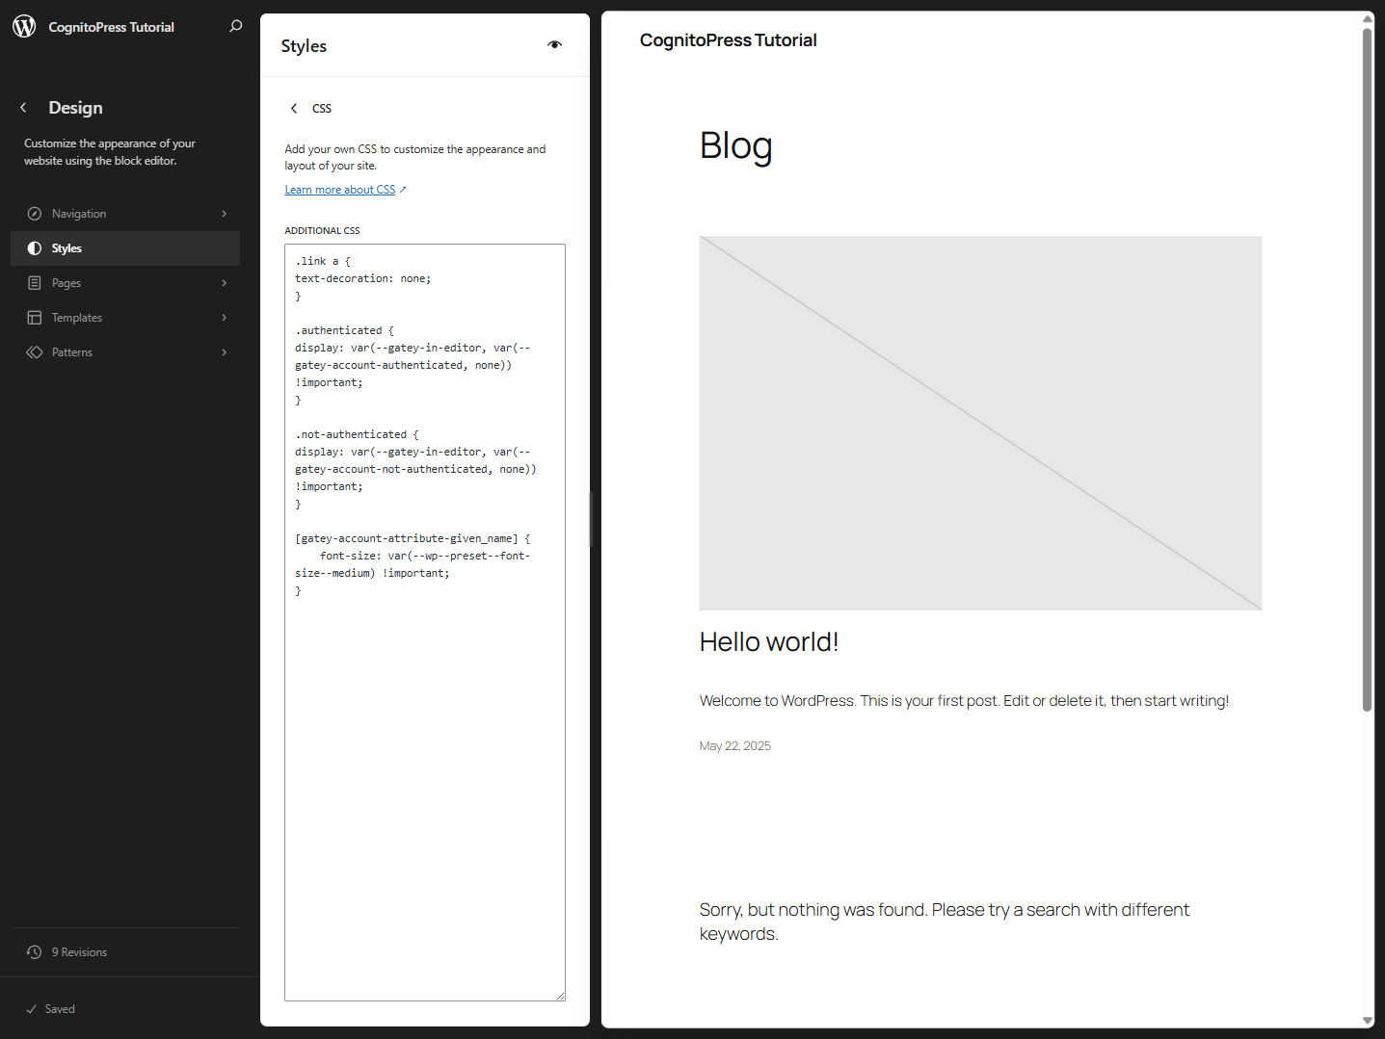Click the CognitoPress Tutorial preview site title
Screen dimensions: 1385x1039
[728, 40]
